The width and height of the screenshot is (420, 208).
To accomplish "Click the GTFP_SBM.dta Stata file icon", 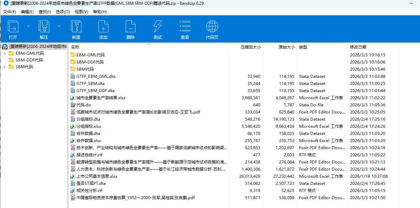I will click(x=73, y=83).
